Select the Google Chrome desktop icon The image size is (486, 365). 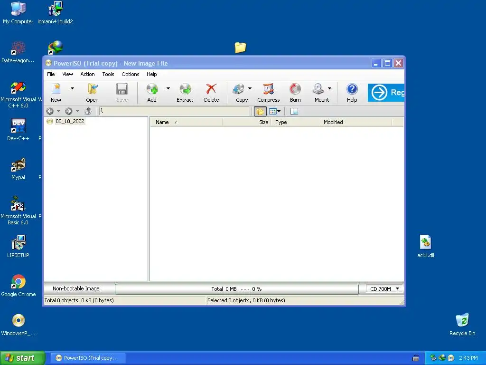19,286
